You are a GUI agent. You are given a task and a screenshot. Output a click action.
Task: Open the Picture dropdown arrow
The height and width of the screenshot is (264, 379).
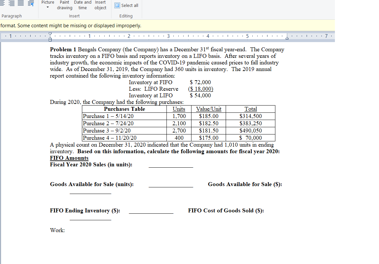[48, 8]
